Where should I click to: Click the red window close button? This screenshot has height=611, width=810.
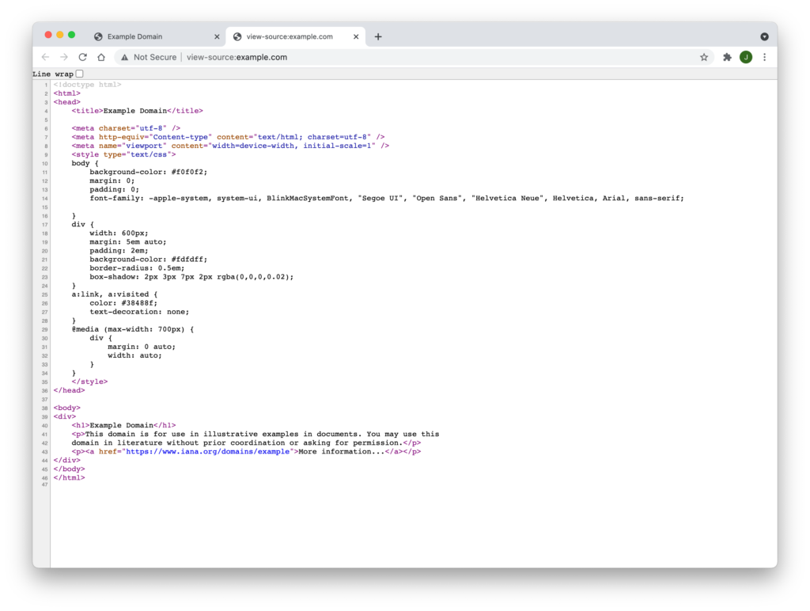[x=48, y=35]
